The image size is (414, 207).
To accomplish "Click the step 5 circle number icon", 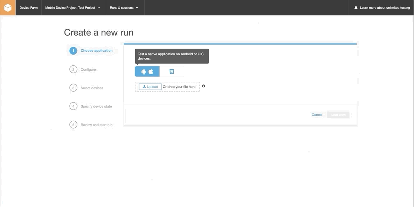I will (x=73, y=125).
